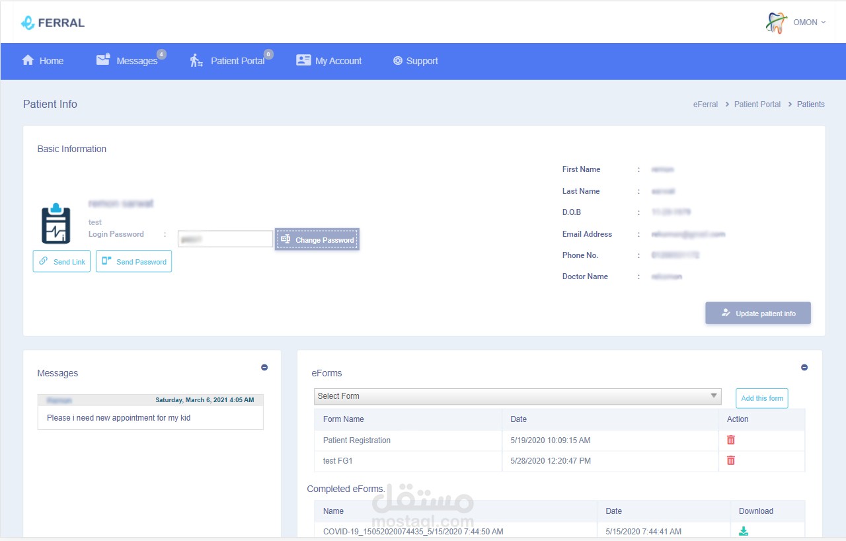
Task: Expand the OMON account dropdown
Action: [x=810, y=22]
